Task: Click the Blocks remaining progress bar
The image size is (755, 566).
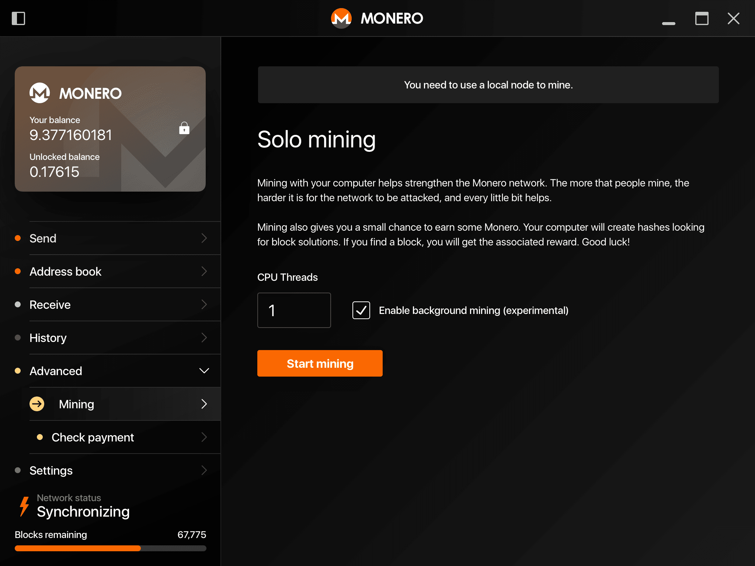Action: point(111,548)
